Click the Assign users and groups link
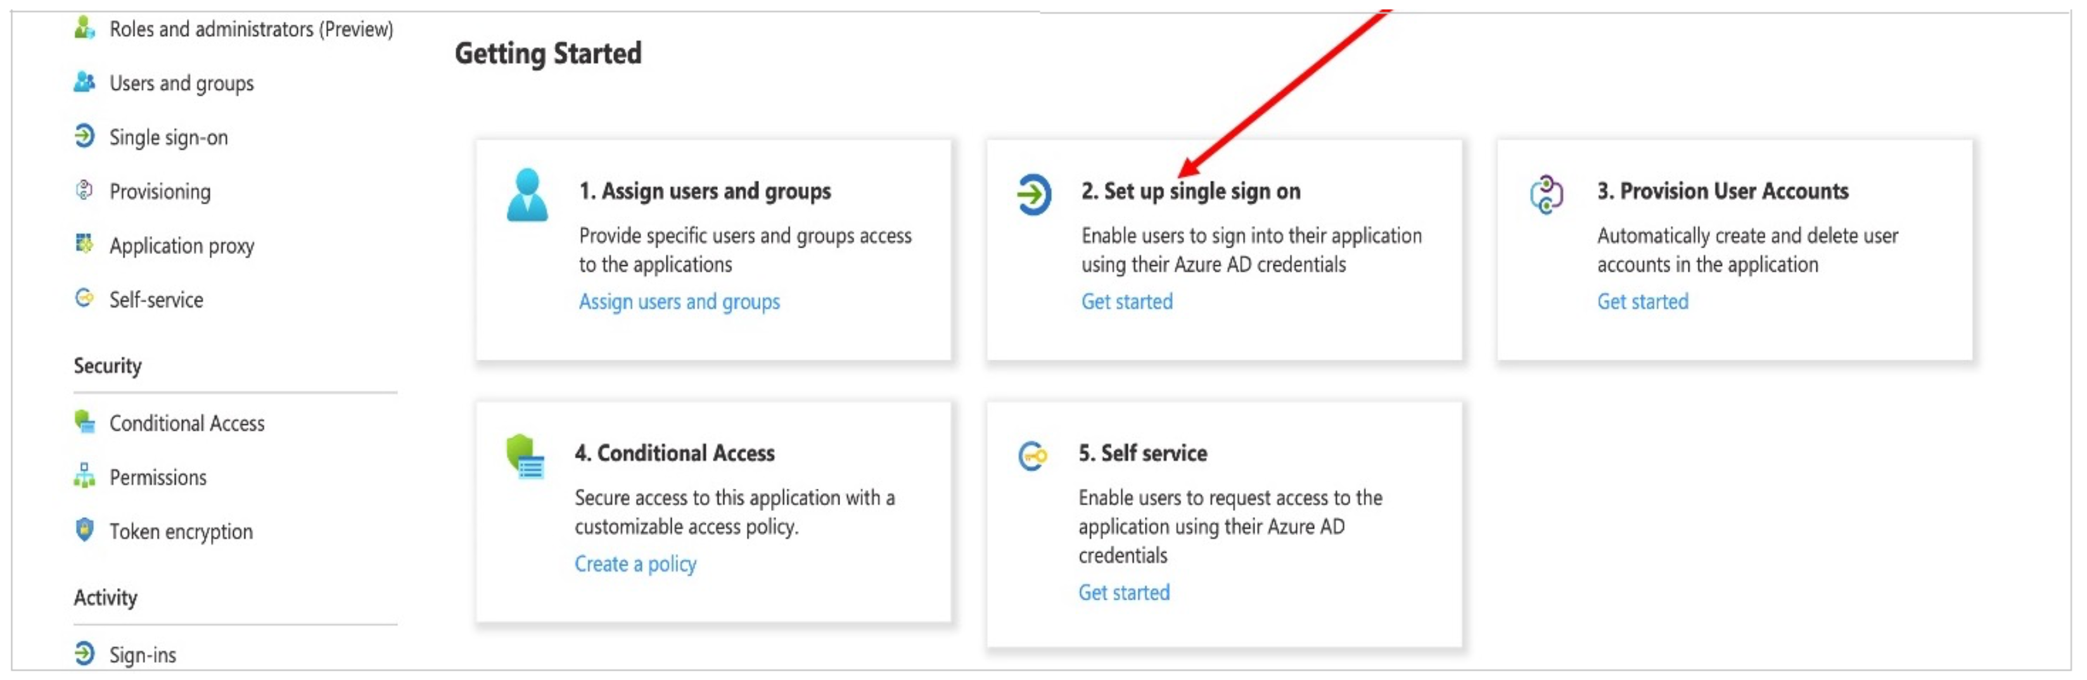Viewport: 2087px width, 680px height. [679, 302]
